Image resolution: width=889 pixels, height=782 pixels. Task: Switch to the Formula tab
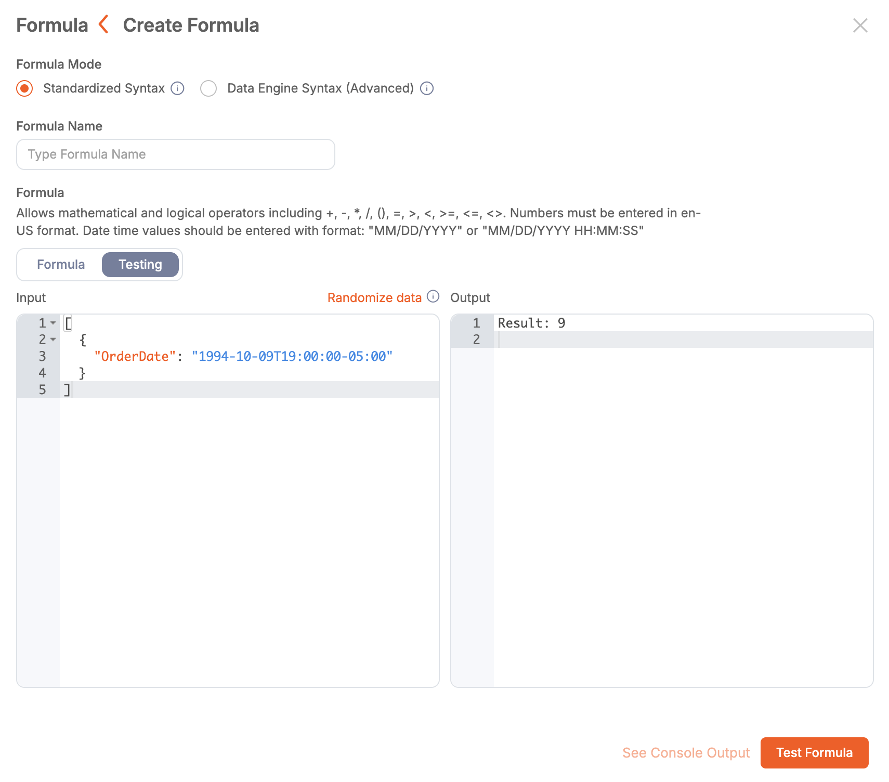[61, 265]
